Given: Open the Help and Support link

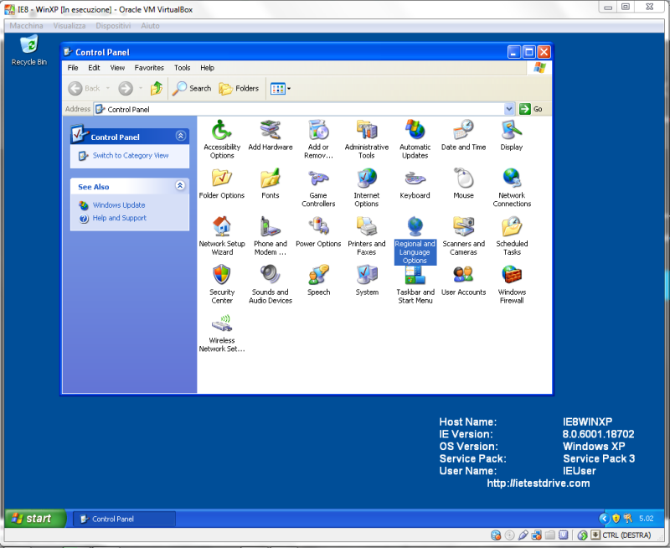Looking at the screenshot, I should (x=119, y=218).
